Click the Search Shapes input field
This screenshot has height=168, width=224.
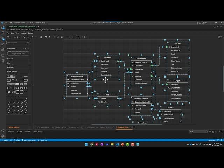pos(18,42)
